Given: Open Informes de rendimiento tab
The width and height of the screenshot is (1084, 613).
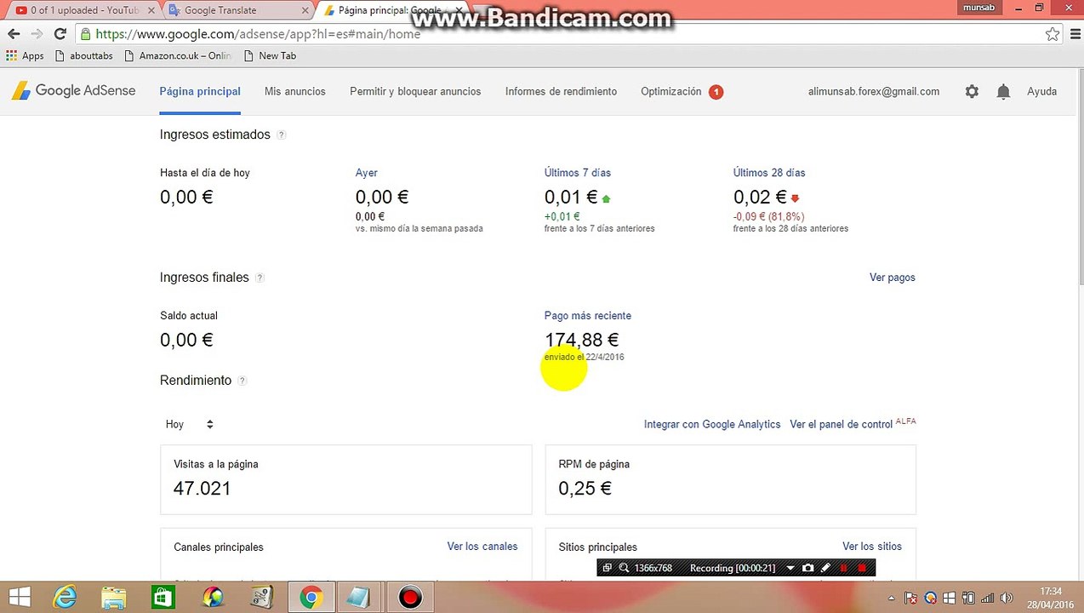Looking at the screenshot, I should (561, 91).
